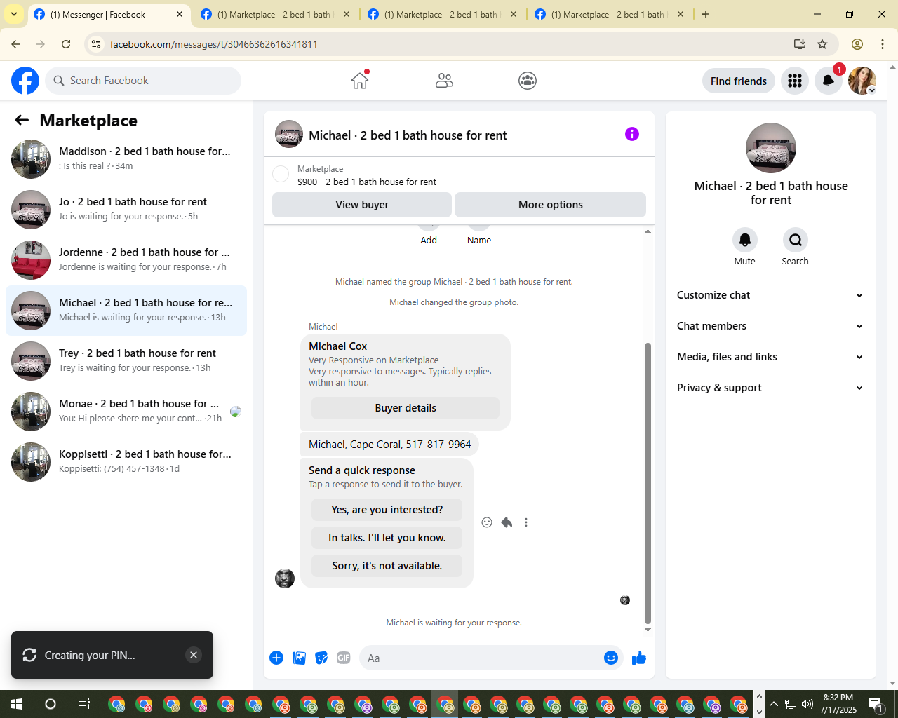
Task: Open Jordenne's conversation
Action: coord(126,260)
